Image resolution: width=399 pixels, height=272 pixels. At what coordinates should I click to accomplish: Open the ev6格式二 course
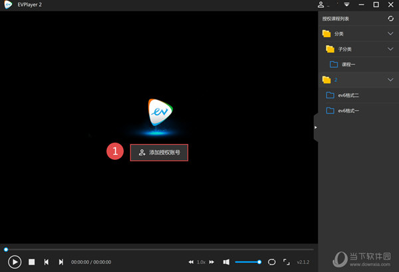pyautogui.click(x=358, y=96)
